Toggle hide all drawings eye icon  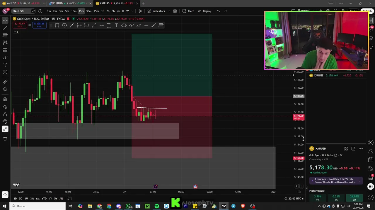[x=5, y=121]
